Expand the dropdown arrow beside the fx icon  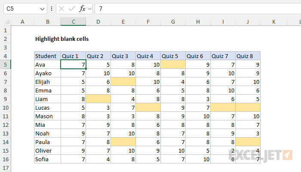[x=89, y=9]
